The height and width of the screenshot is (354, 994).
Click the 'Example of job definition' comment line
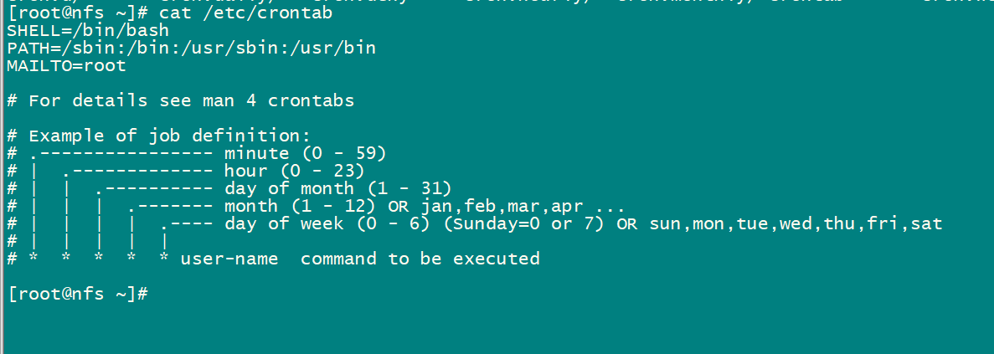[x=158, y=136]
